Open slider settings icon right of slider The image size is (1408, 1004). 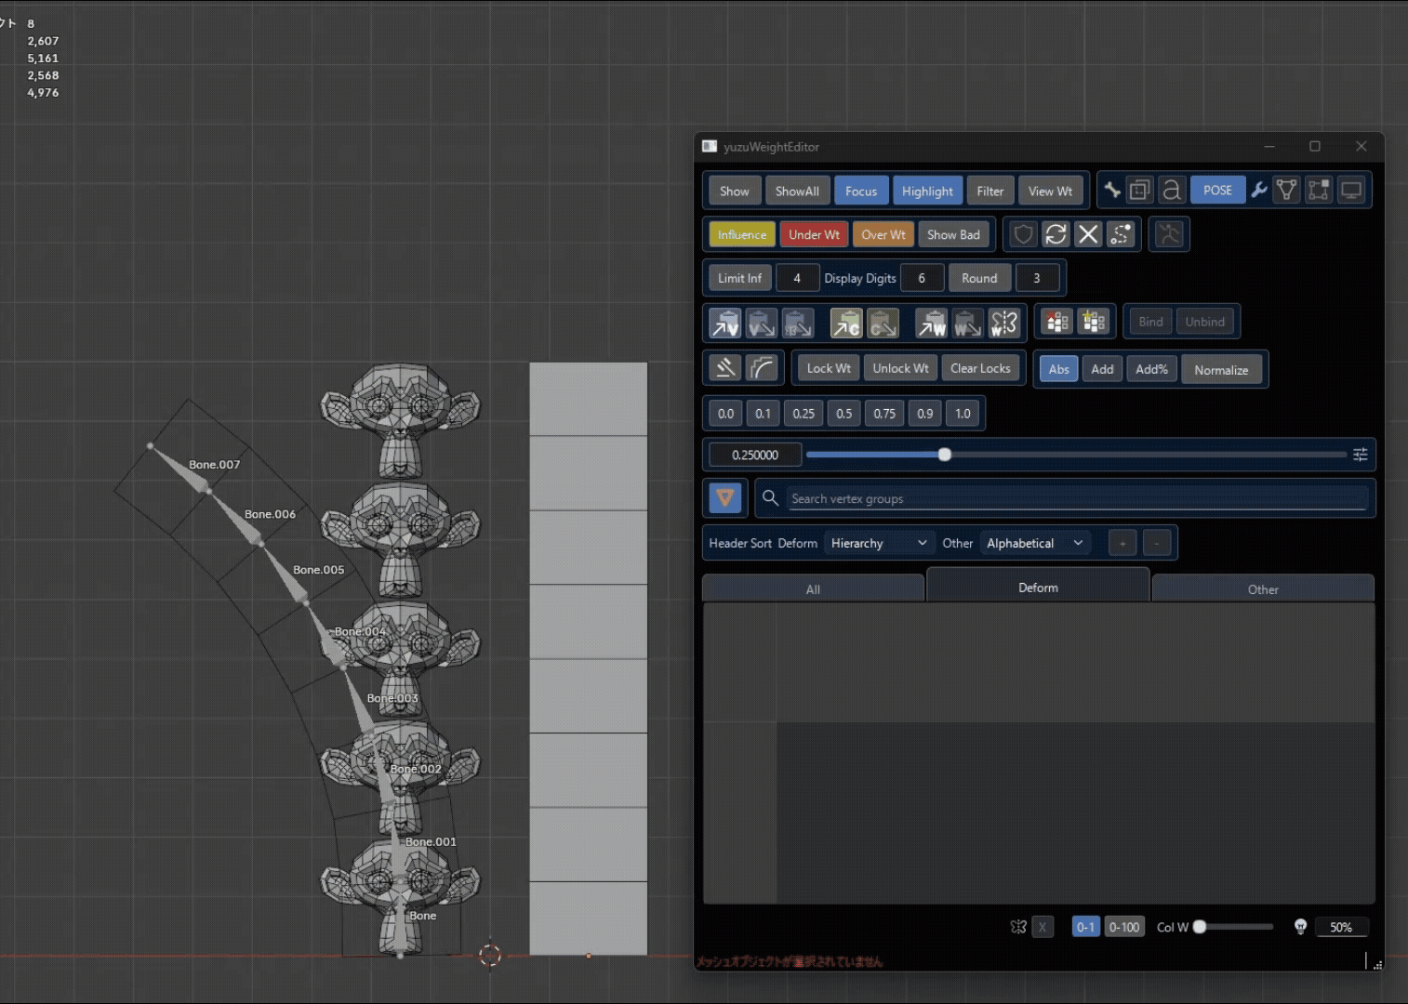click(x=1360, y=455)
